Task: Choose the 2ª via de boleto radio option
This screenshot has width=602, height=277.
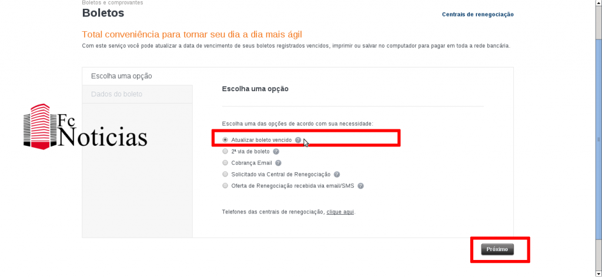Action: (x=225, y=151)
